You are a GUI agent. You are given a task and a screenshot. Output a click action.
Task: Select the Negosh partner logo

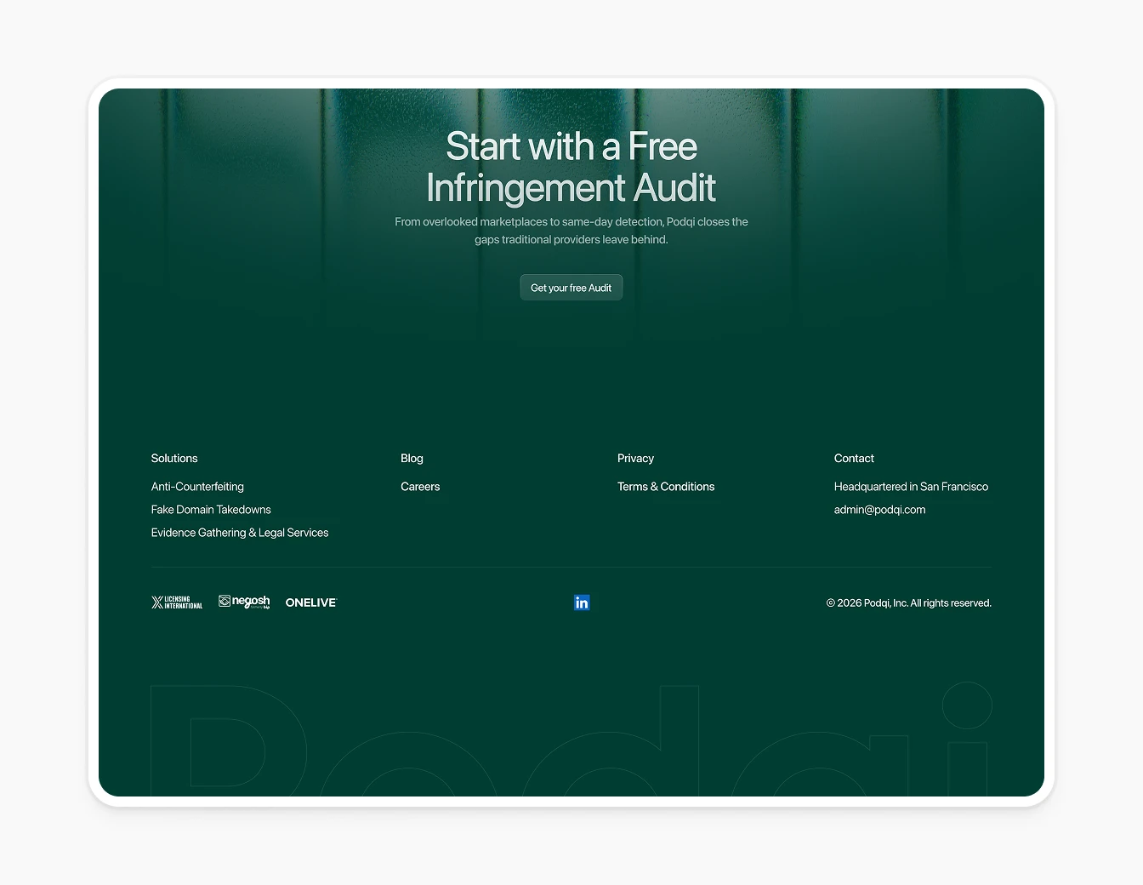[244, 602]
